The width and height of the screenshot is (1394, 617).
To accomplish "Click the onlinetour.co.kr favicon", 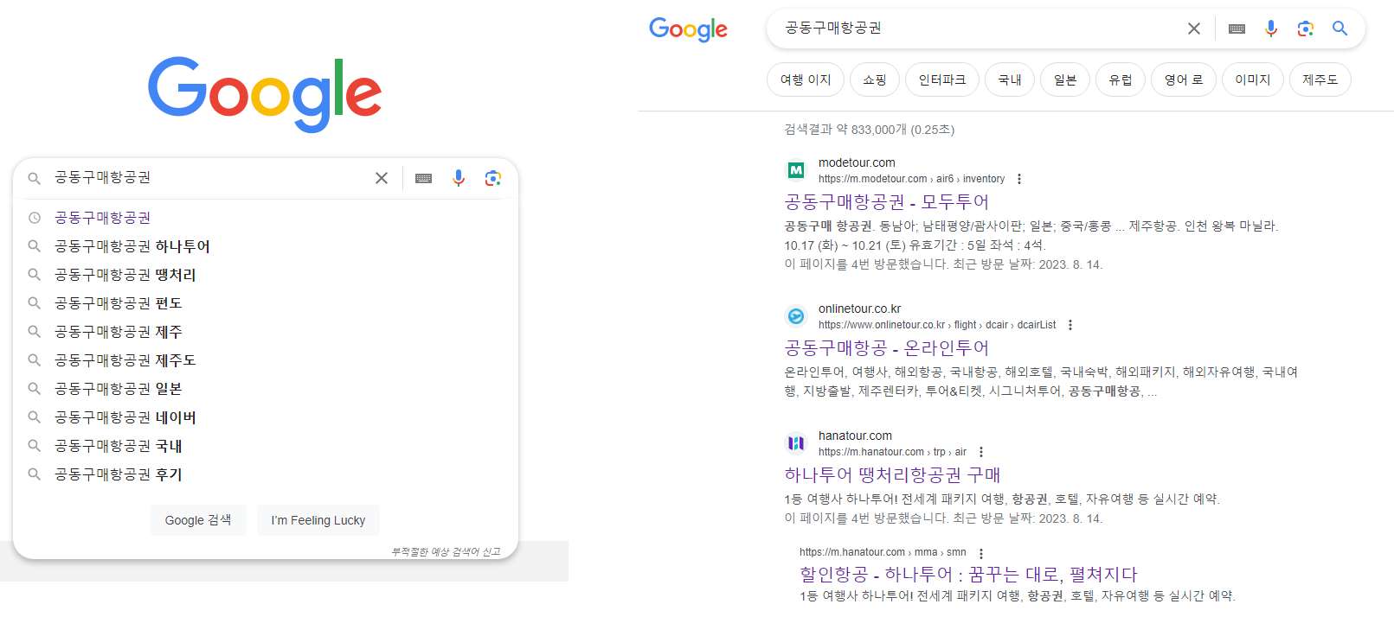I will click(x=796, y=316).
